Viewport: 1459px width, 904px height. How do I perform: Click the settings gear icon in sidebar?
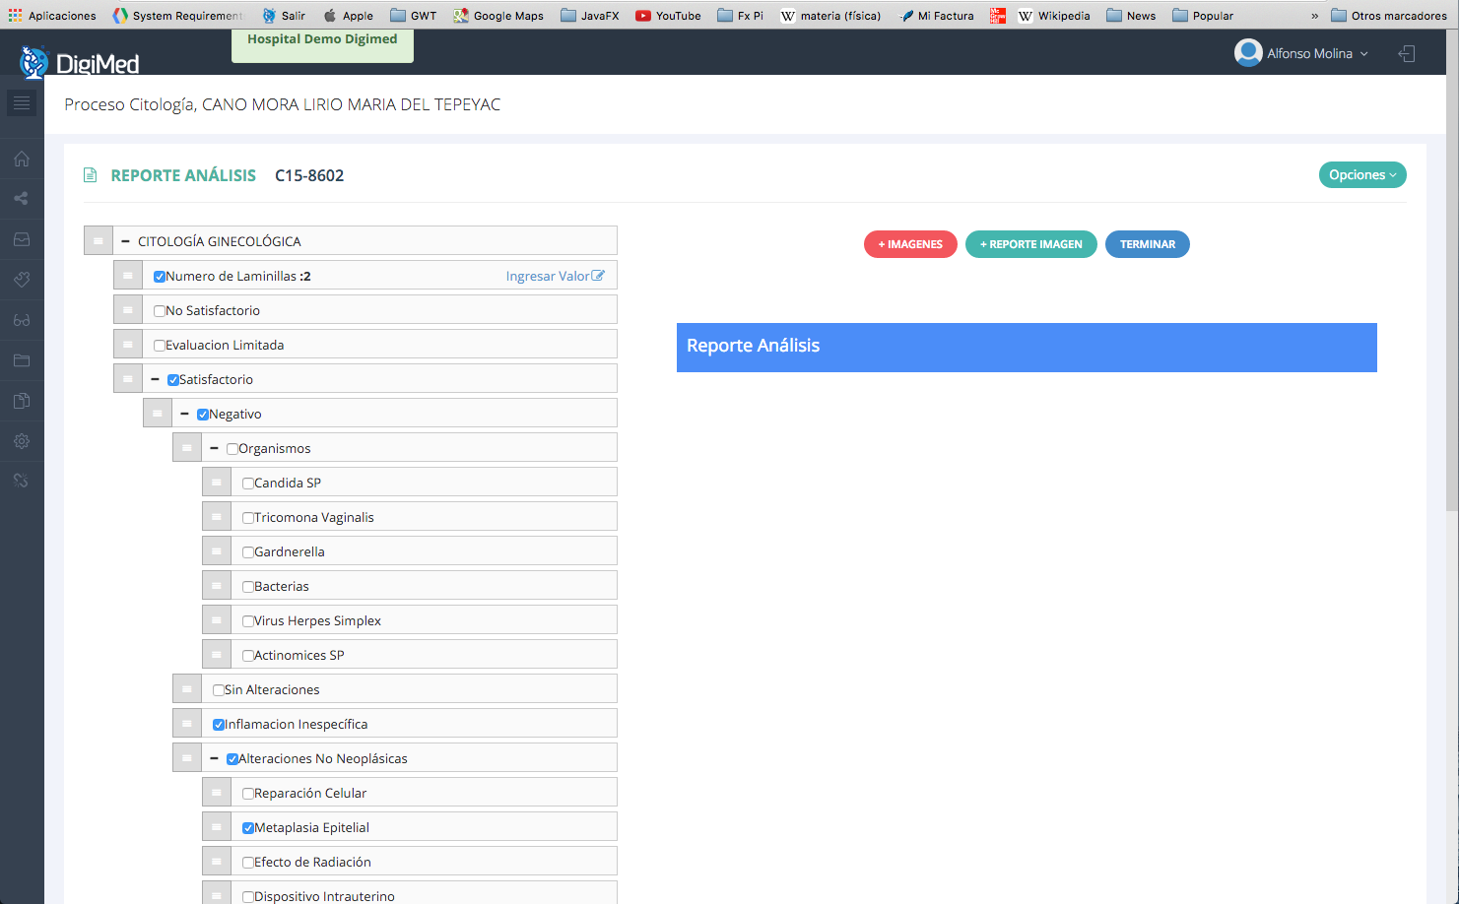(22, 441)
